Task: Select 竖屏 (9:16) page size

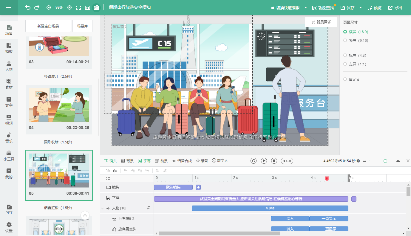Action: point(356,40)
